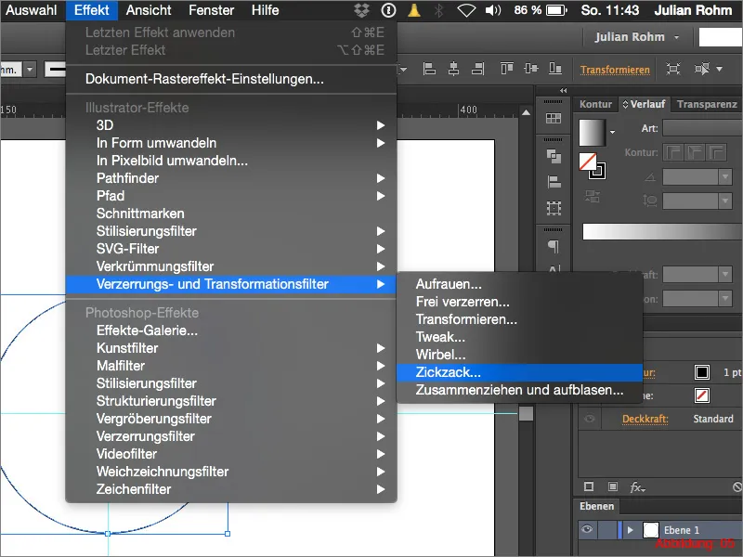Open Dokument-Rastereffekt-Einstellungen...
Image resolution: width=743 pixels, height=557 pixels.
coord(230,79)
